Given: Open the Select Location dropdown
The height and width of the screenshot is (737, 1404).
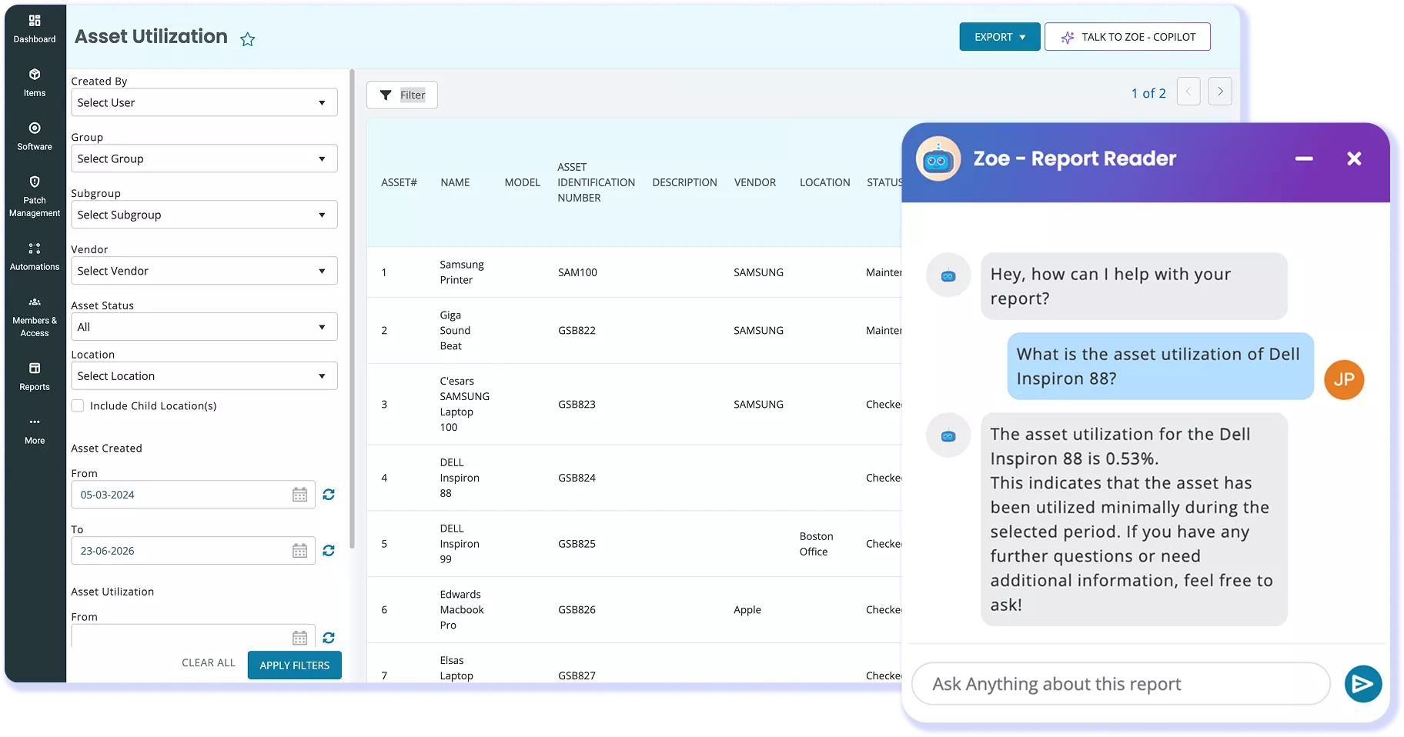Looking at the screenshot, I should [x=204, y=376].
